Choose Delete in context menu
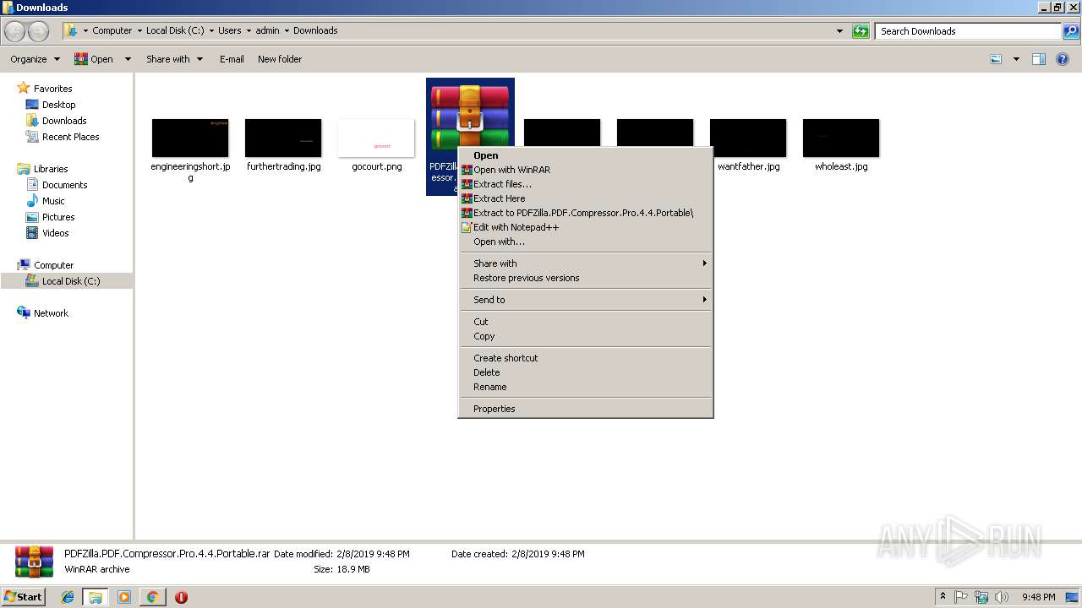 [586, 372]
